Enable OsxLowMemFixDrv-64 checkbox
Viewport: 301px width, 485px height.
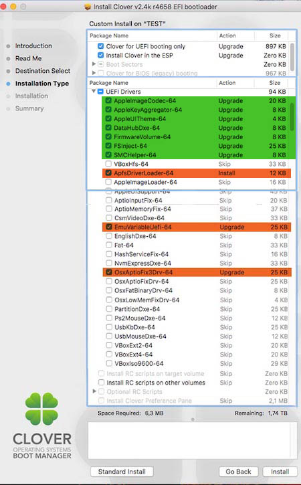pos(109,300)
